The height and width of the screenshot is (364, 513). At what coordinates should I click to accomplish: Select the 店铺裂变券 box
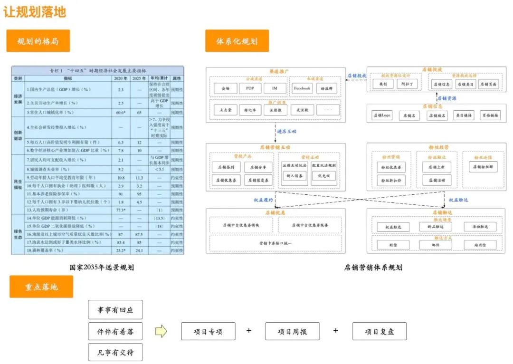[258, 180]
